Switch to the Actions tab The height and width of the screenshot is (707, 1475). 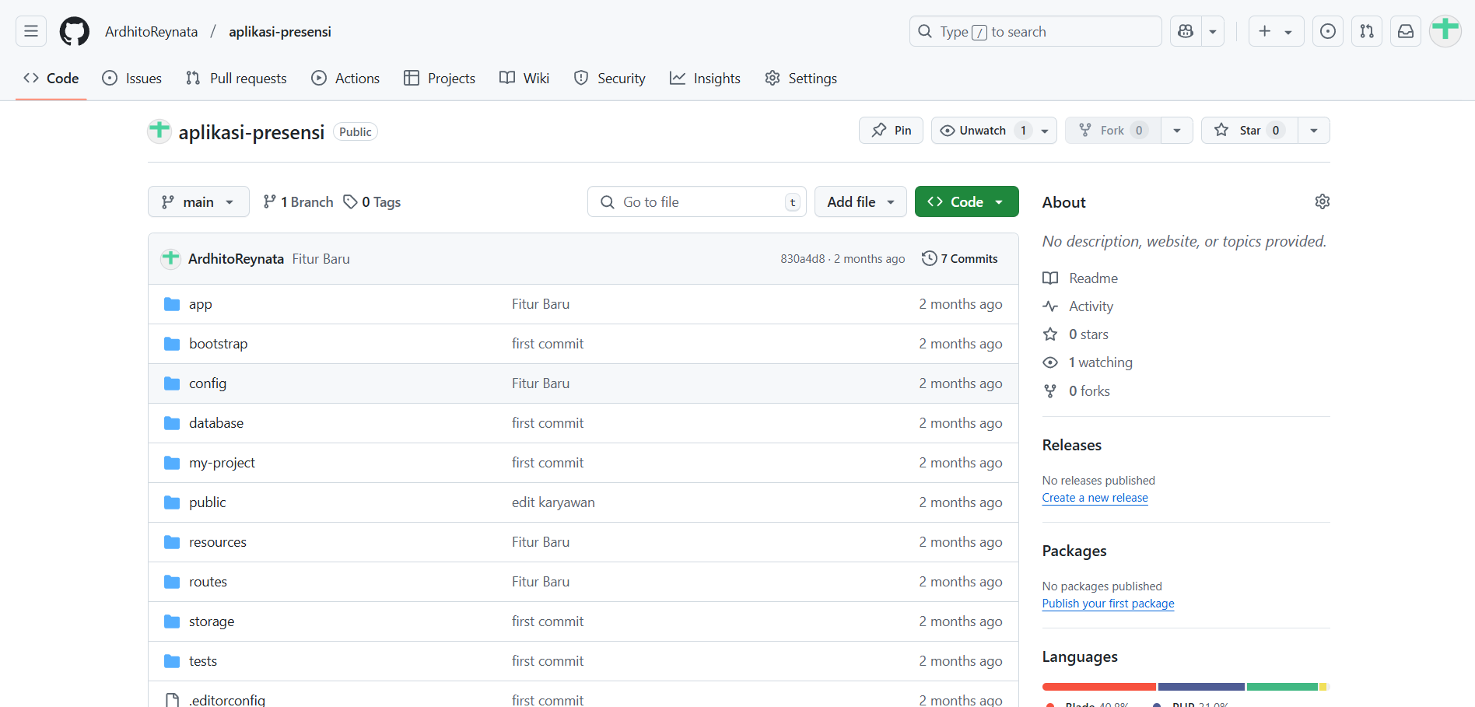tap(345, 79)
